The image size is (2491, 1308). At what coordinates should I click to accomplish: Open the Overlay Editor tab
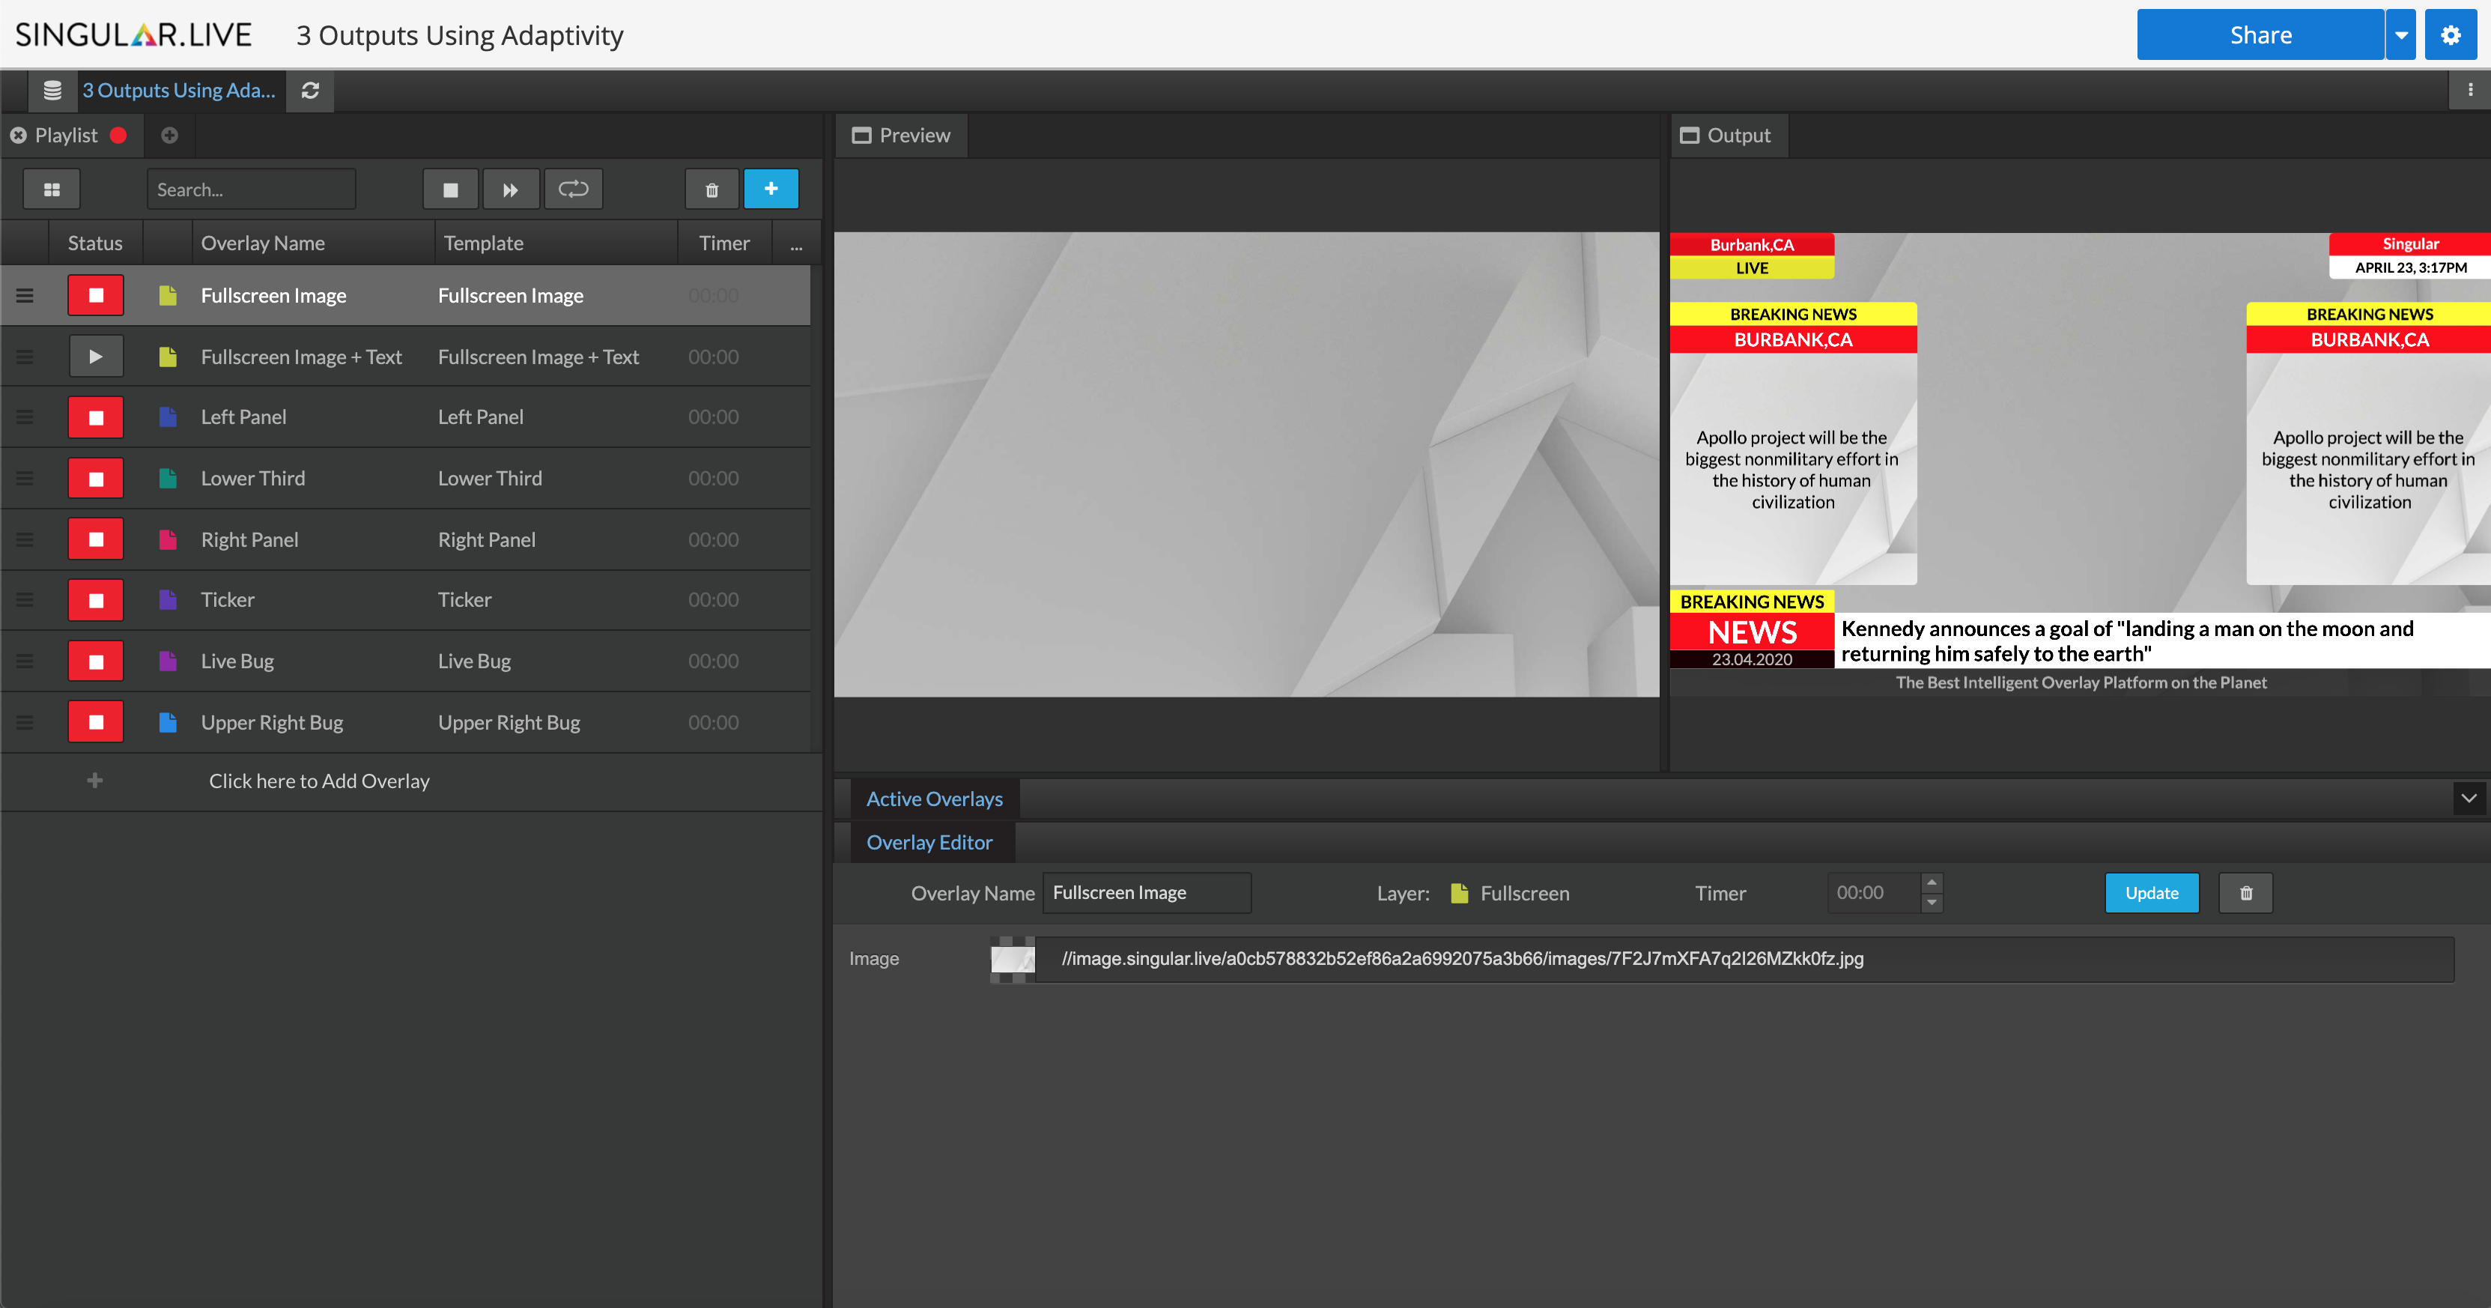(x=929, y=842)
